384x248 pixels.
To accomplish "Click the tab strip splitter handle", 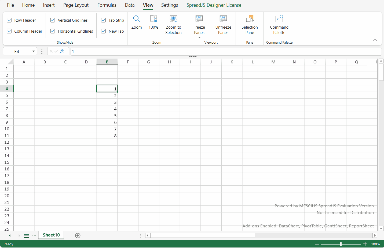I will click(140, 236).
